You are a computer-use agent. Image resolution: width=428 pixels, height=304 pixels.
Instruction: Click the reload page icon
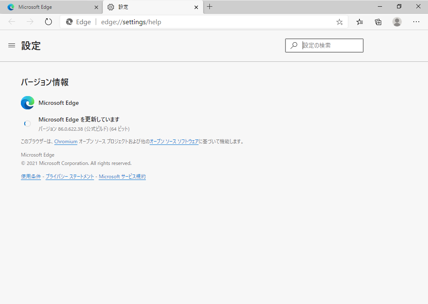48,22
